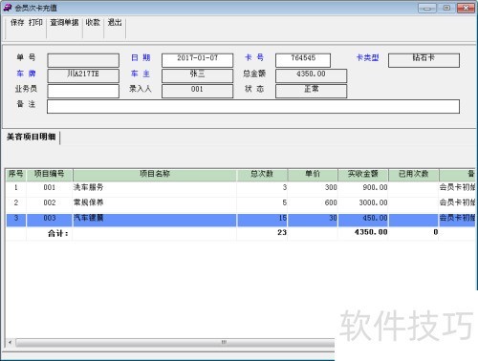Click the horizontal scrollbar thumb
478x361 pixels.
[x=175, y=343]
